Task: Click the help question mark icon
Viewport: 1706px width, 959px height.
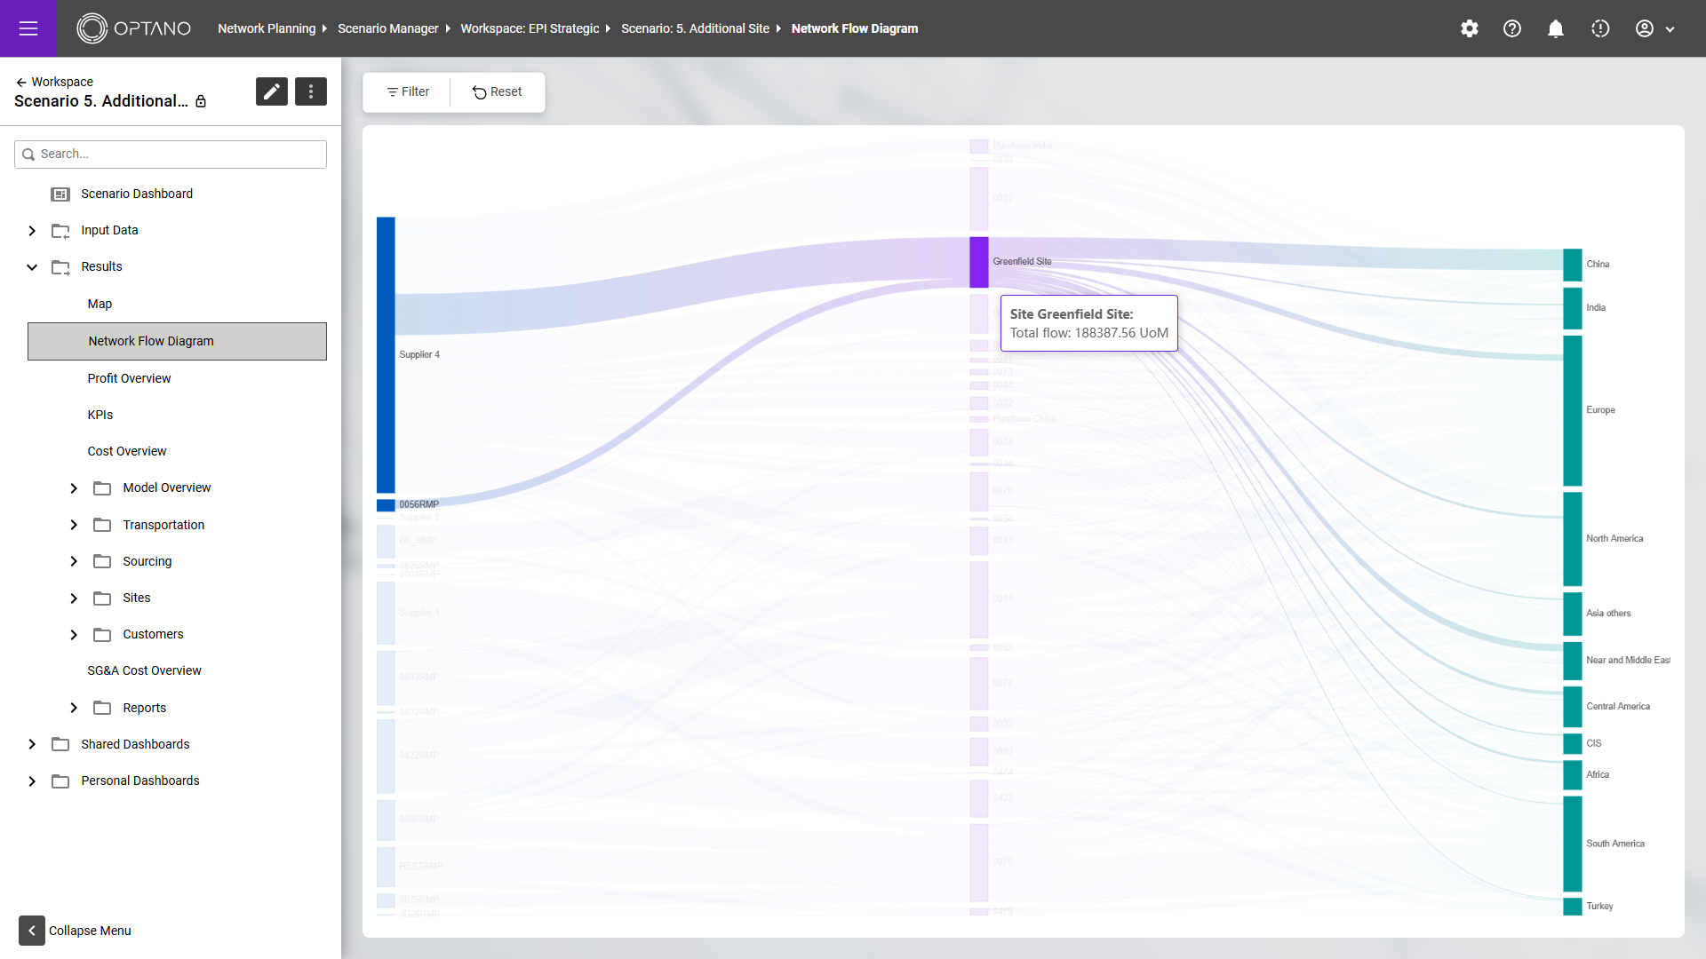Action: 1512,28
